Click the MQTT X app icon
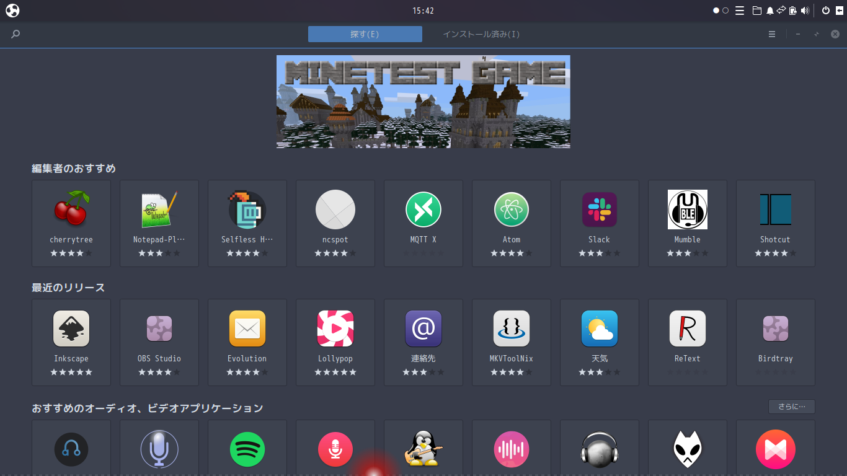Image resolution: width=847 pixels, height=476 pixels. coord(423,209)
